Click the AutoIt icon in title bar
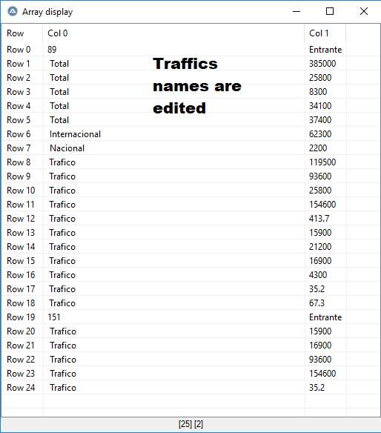This screenshot has height=433, width=381. 13,12
